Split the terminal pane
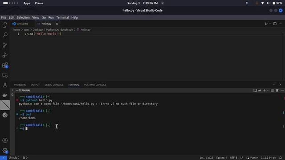285x160 pixels. click(272, 90)
